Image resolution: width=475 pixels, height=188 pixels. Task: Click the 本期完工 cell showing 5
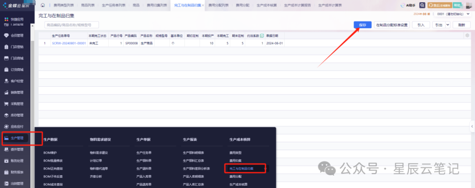point(223,43)
